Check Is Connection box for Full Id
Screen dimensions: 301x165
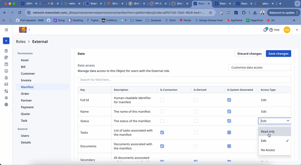click(162, 100)
